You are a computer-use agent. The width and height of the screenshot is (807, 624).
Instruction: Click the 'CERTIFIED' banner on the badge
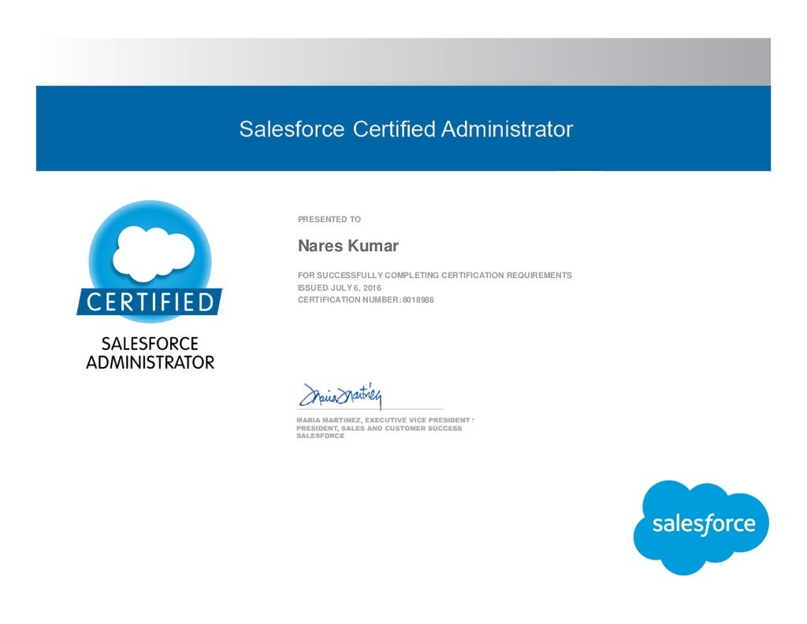click(150, 302)
